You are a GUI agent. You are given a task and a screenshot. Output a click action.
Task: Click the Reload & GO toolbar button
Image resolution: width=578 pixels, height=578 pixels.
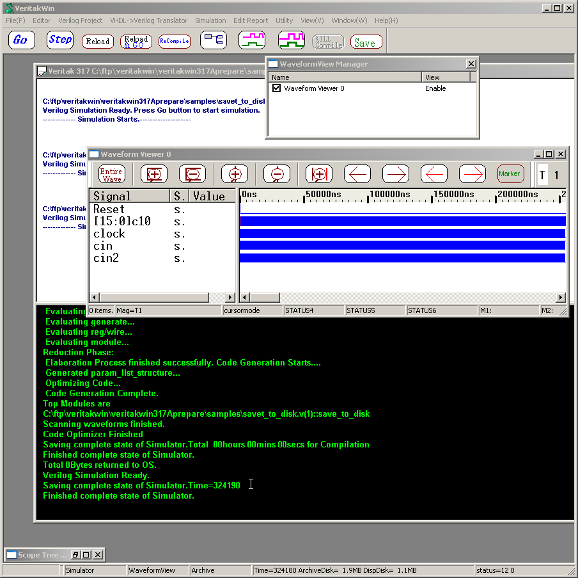pos(136,42)
